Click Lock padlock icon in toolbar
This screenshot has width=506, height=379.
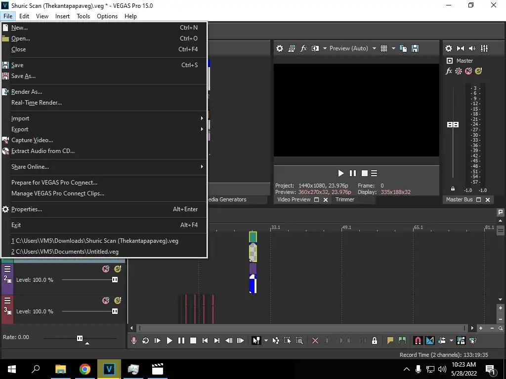click(x=375, y=341)
